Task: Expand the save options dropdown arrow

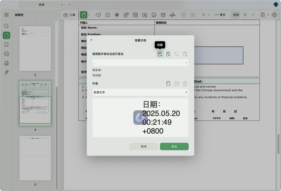Action: tap(268, 15)
